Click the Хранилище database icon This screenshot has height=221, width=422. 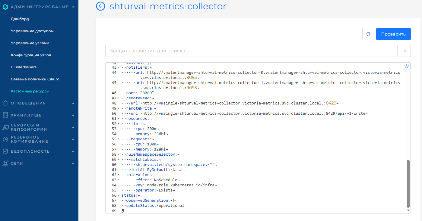pyautogui.click(x=5, y=115)
